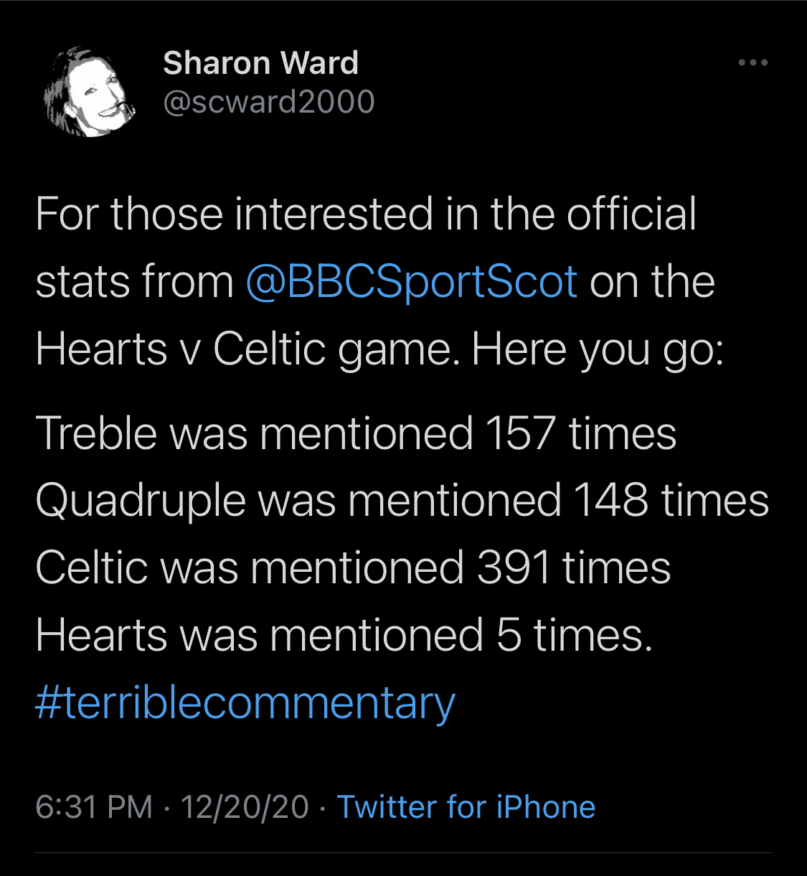
Task: Click the words 'stats from' before the mention
Action: coord(134,281)
